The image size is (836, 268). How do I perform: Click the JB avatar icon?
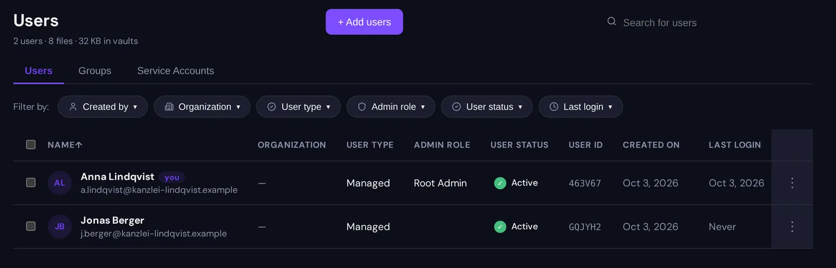tap(60, 227)
